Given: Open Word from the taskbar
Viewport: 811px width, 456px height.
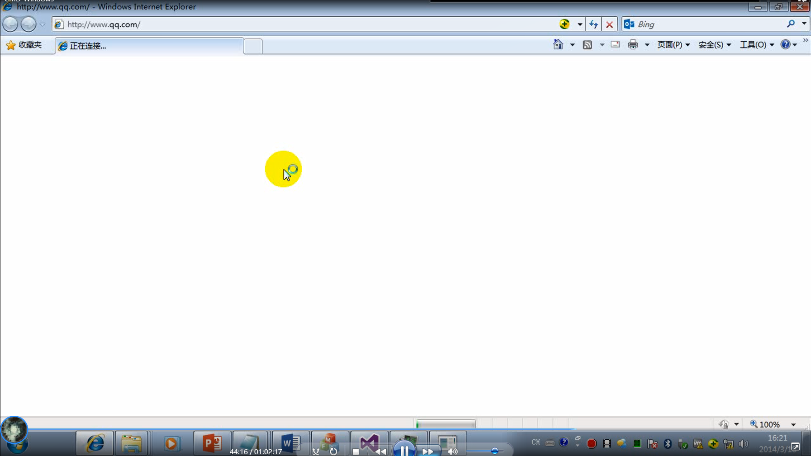Looking at the screenshot, I should tap(290, 443).
